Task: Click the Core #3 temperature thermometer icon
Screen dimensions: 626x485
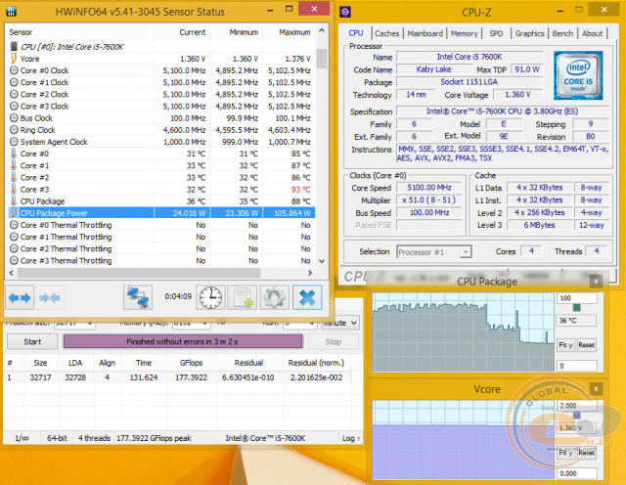Action: tap(14, 190)
